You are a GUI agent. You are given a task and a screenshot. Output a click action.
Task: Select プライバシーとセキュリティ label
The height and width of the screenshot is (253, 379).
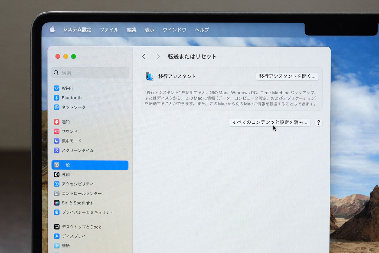pyautogui.click(x=88, y=212)
